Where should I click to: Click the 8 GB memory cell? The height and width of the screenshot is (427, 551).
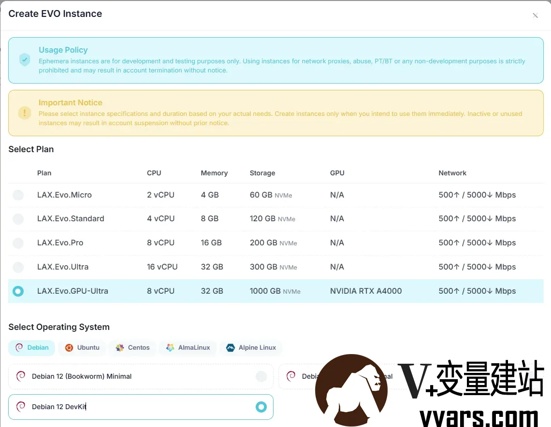pyautogui.click(x=210, y=219)
